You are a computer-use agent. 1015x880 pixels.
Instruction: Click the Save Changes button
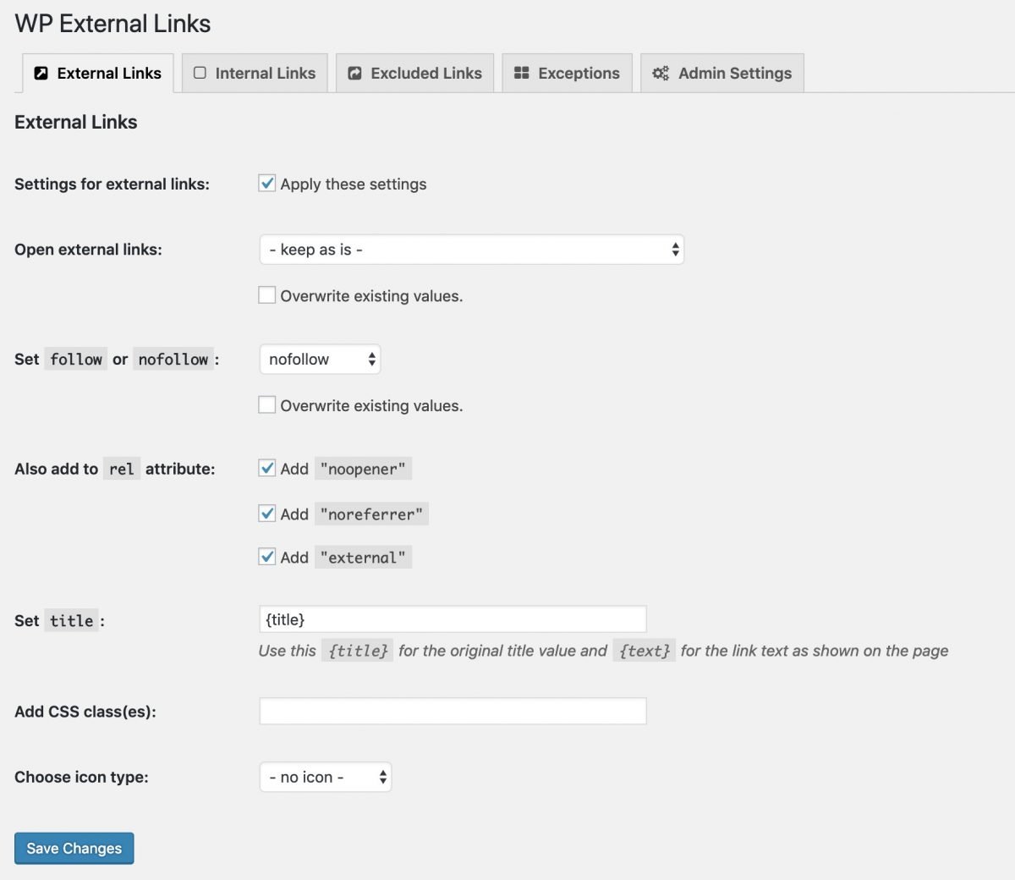[74, 848]
